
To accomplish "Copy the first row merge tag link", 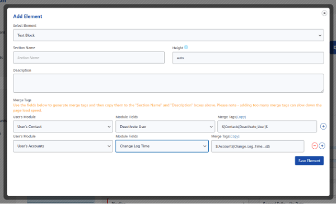I will tap(241, 117).
